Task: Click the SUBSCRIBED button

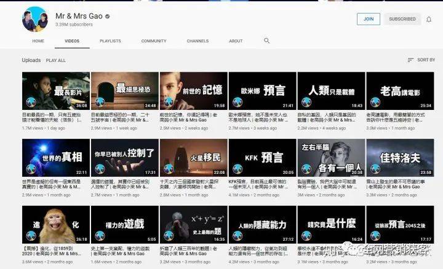Action: (402, 19)
